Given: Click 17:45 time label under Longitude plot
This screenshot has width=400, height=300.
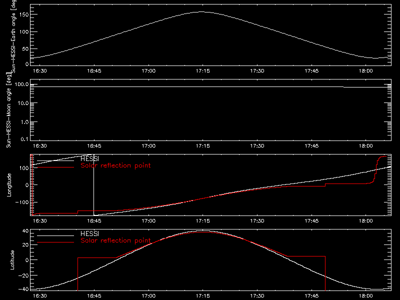Looking at the screenshot, I should (x=311, y=221).
